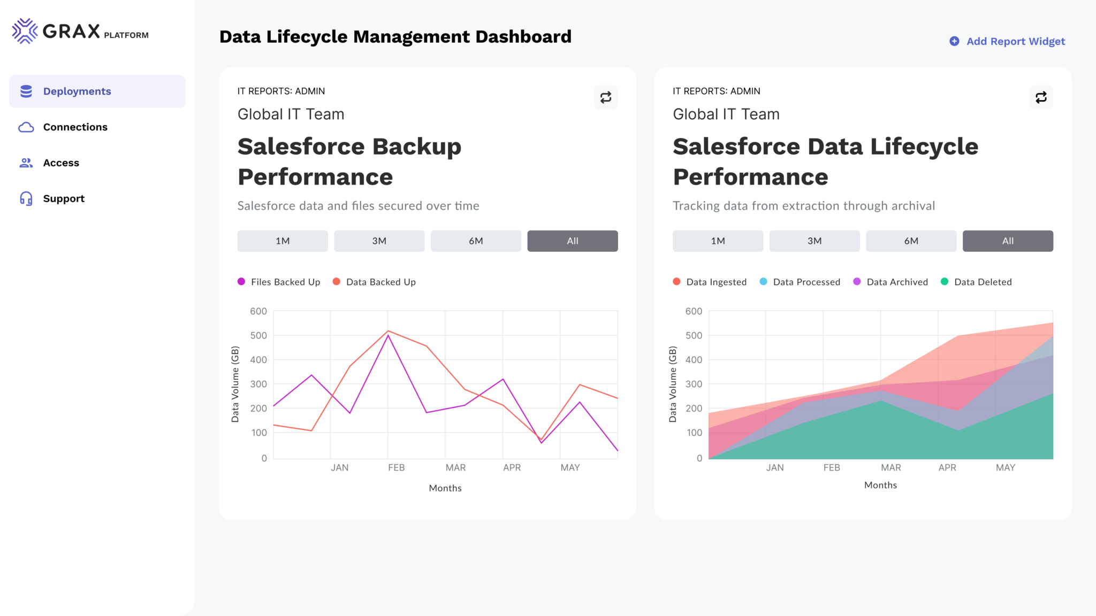Image resolution: width=1096 pixels, height=616 pixels.
Task: Click the Data Backed Up color dot
Action: [x=336, y=282]
